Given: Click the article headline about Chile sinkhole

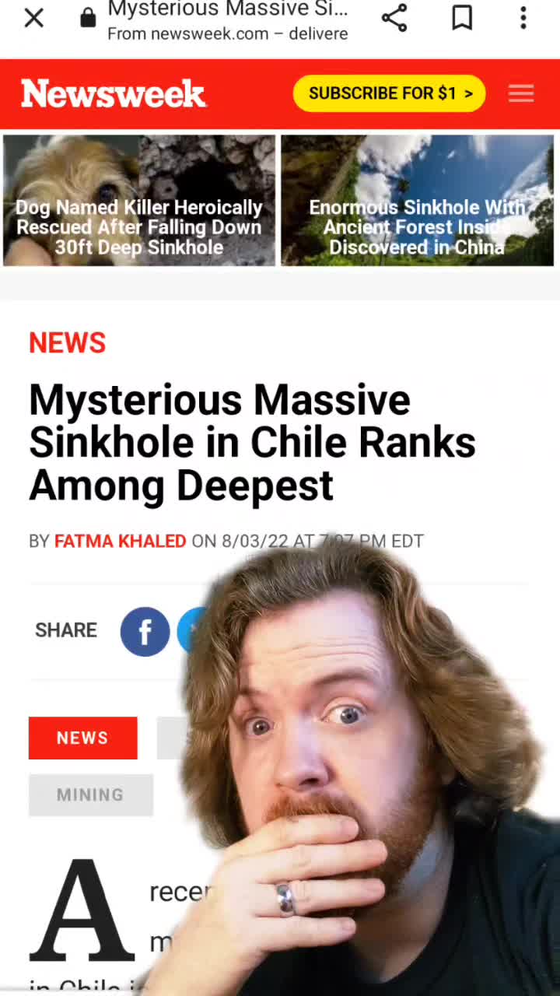Looking at the screenshot, I should (x=252, y=443).
